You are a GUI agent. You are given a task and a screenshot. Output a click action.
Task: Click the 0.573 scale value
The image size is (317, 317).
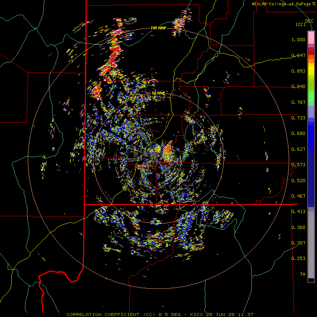(x=298, y=165)
